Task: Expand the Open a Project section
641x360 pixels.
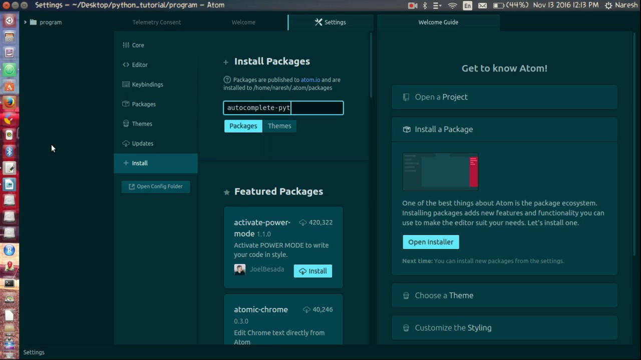Action: tap(504, 97)
